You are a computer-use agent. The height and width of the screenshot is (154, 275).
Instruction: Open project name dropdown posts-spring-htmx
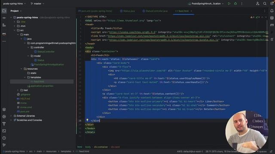pyautogui.click(x=14, y=3)
